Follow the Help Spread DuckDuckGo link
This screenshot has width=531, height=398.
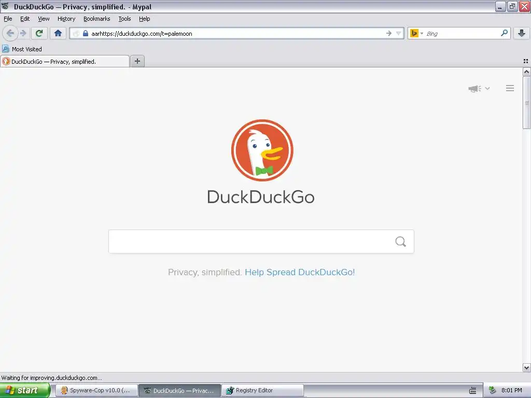[x=300, y=272]
